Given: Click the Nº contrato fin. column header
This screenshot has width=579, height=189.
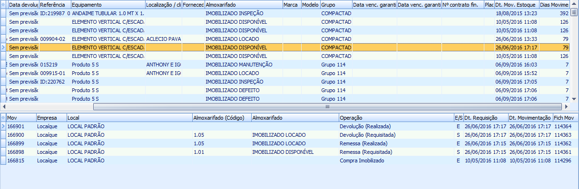Looking at the screenshot, I should (462, 4).
